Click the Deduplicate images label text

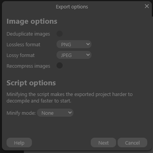28,34
